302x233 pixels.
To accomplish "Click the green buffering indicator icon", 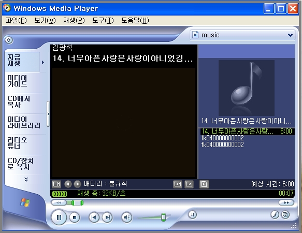I will (60, 194).
